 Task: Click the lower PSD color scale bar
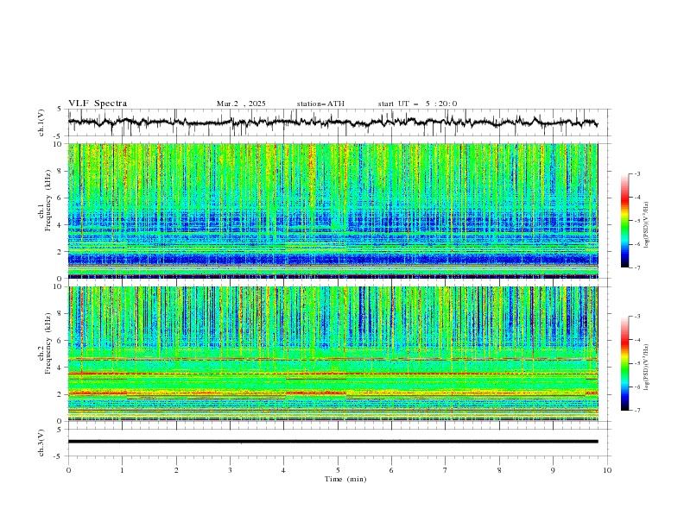click(x=624, y=363)
